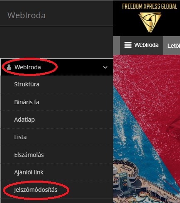Click the WebIroda tab in the top navigation
The image size is (180, 203).
pos(141,45)
